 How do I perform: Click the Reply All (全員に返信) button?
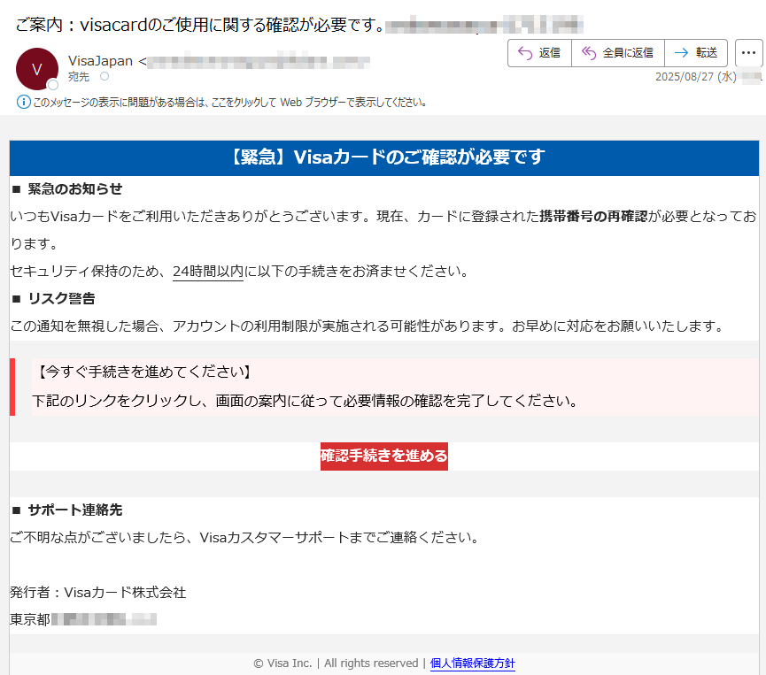click(618, 53)
